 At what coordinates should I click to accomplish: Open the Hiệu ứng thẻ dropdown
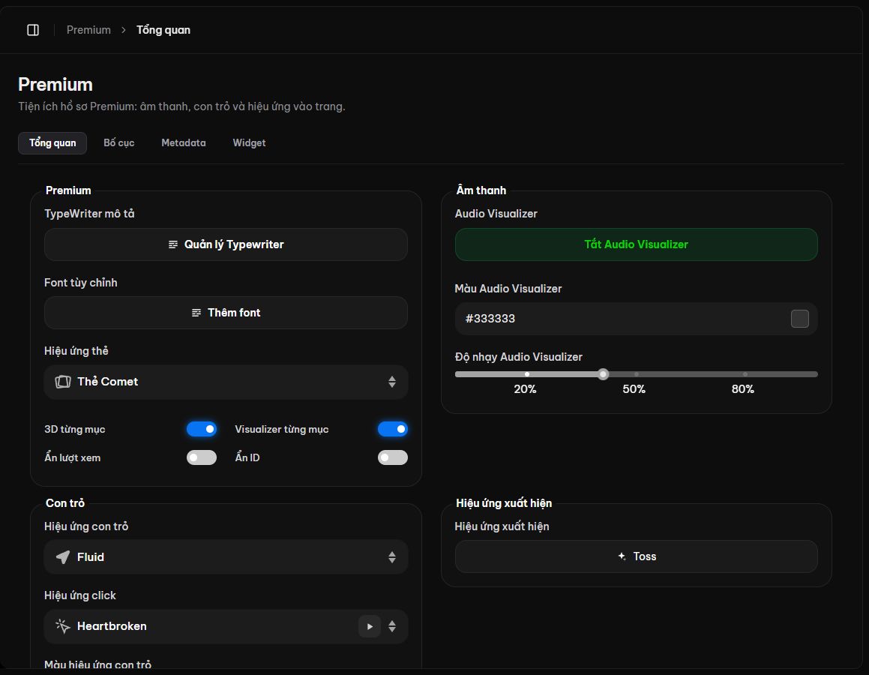coord(226,382)
